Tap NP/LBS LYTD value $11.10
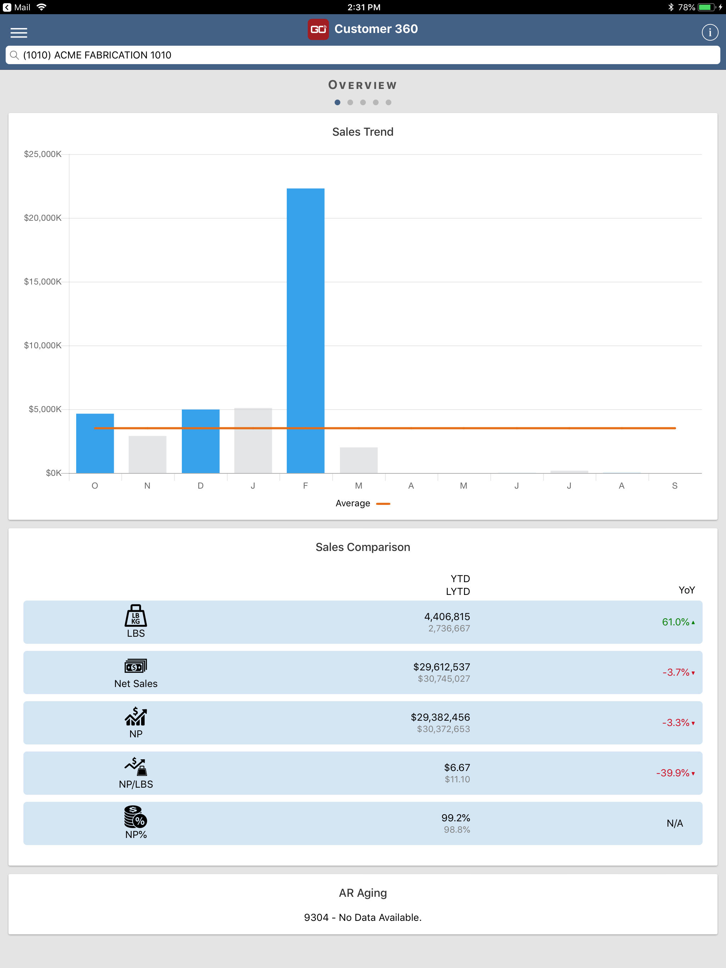This screenshot has width=726, height=968. point(458,780)
